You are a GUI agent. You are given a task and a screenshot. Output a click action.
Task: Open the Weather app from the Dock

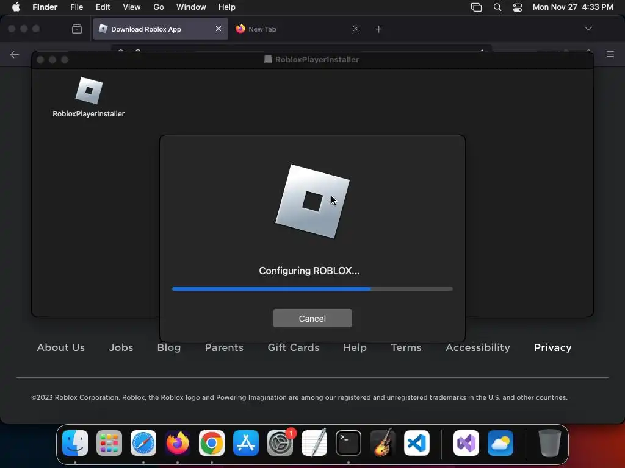point(500,443)
